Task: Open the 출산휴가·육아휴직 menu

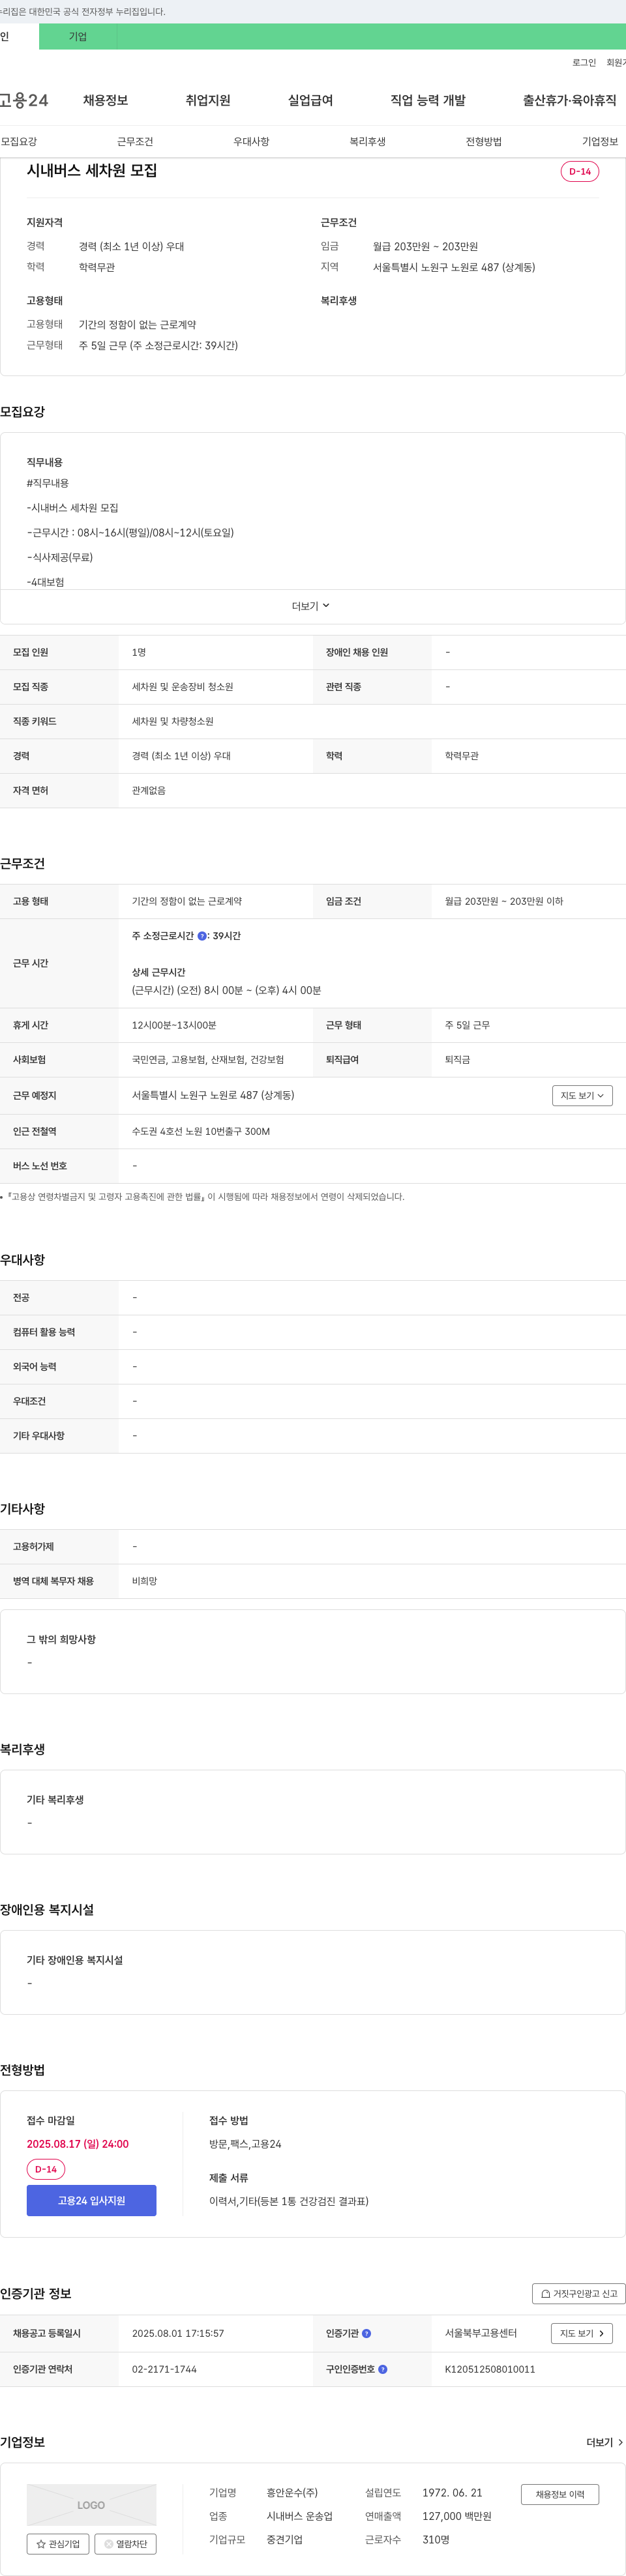Action: pyautogui.click(x=569, y=100)
